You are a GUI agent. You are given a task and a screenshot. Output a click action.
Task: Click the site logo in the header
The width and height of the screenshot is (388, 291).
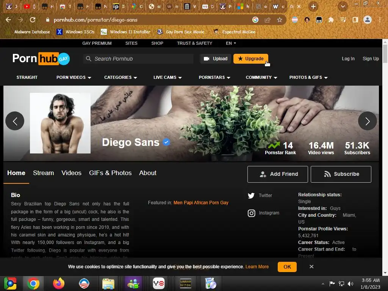41,58
